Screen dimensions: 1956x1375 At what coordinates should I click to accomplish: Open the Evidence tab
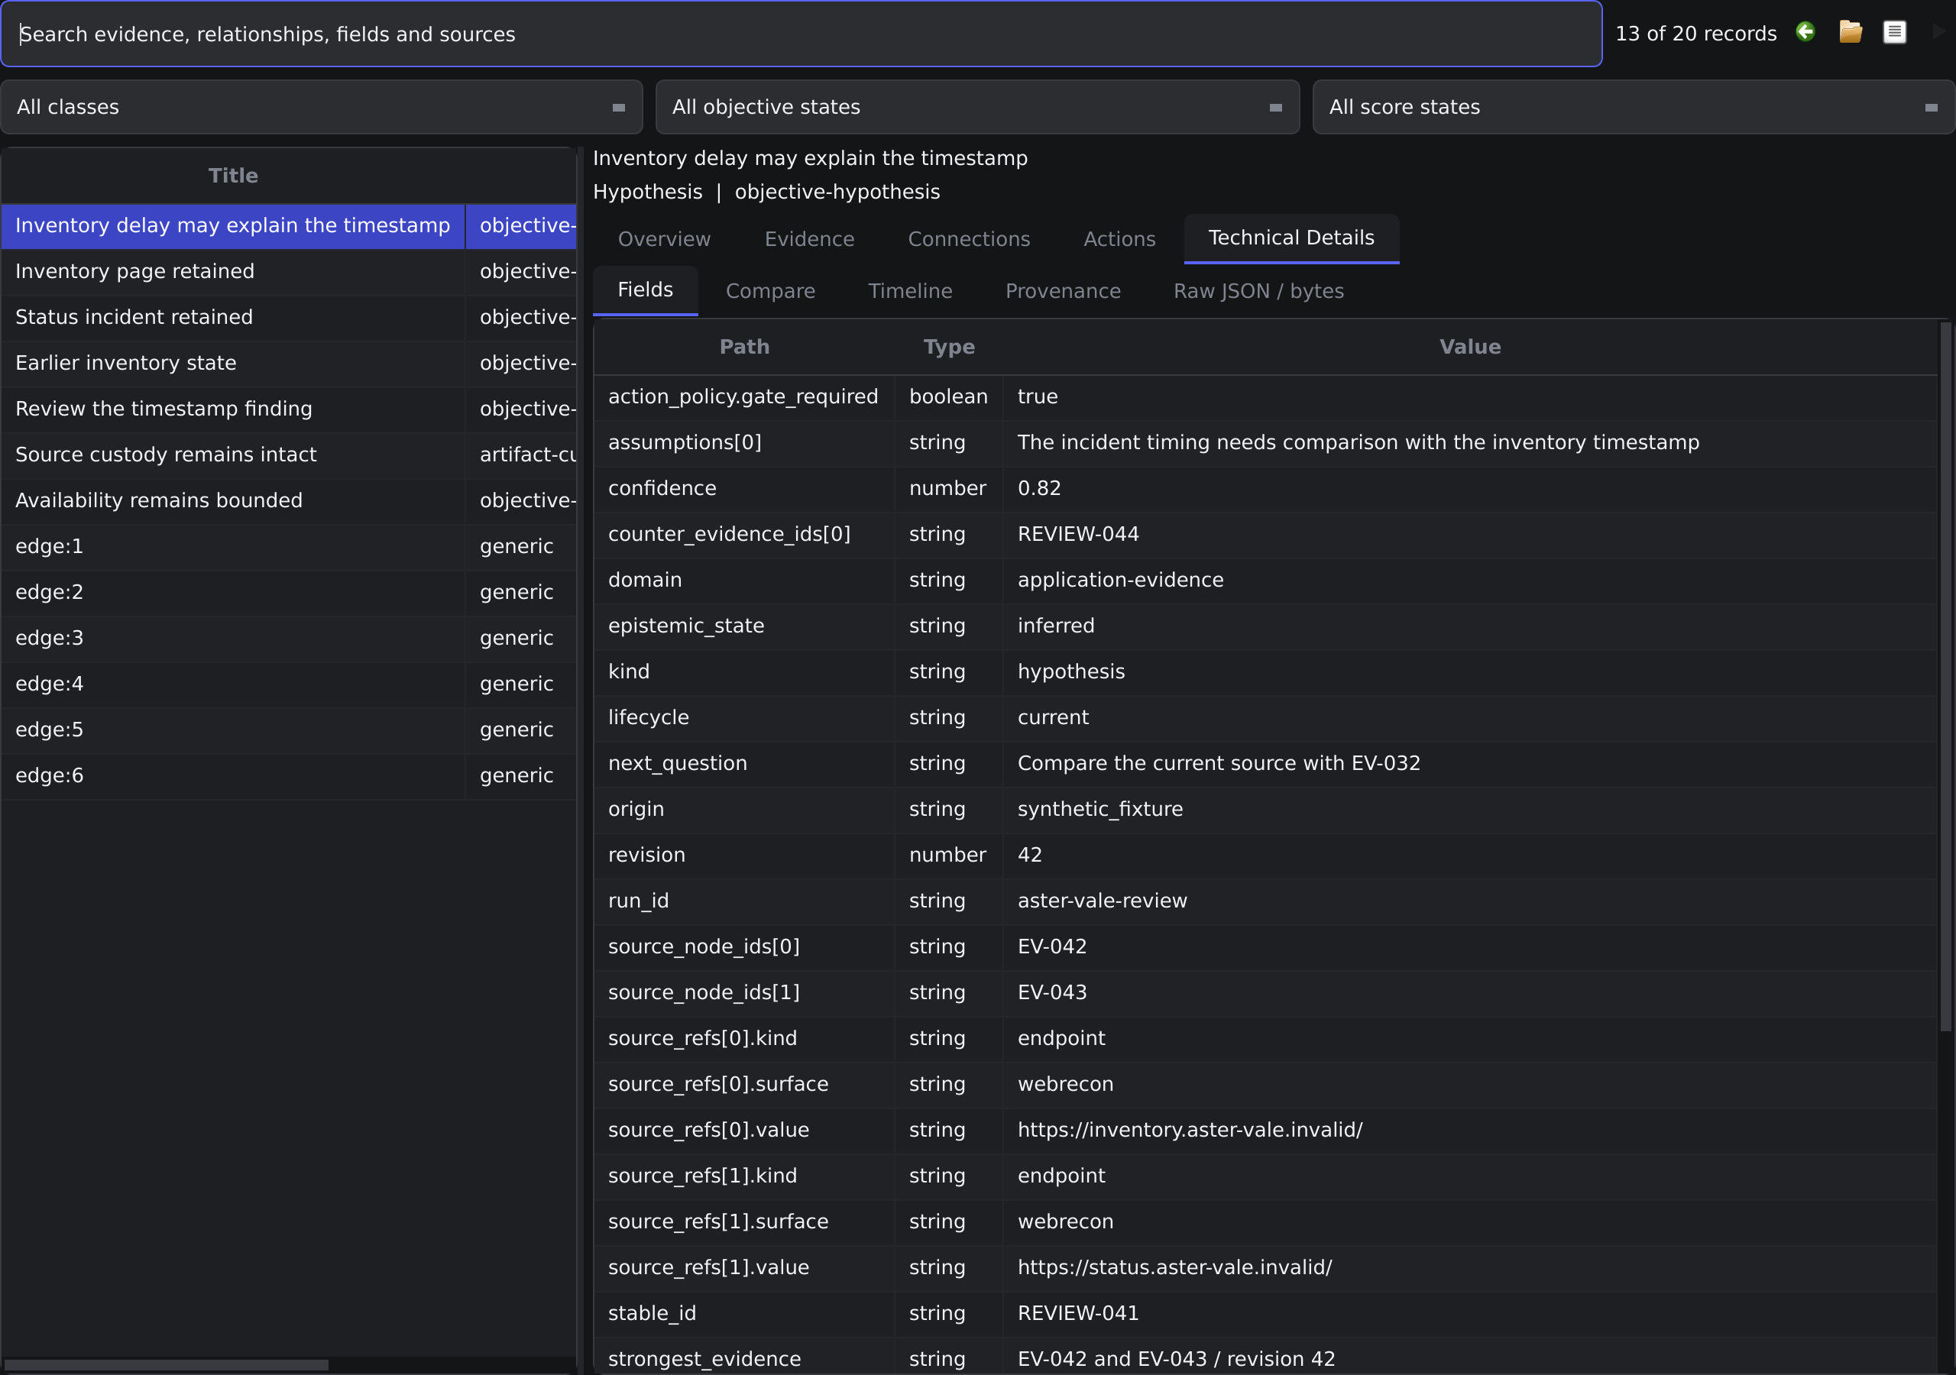point(809,239)
